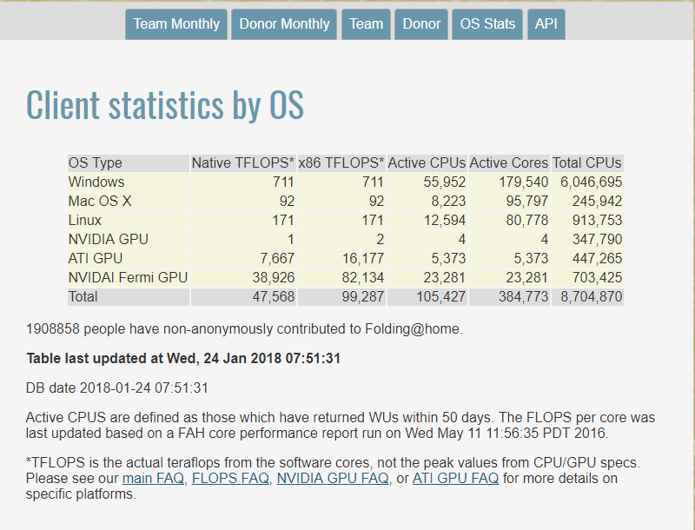Visit the NVIDIA GPU FAQ link
Screen dimensions: 695x530
click(x=333, y=479)
